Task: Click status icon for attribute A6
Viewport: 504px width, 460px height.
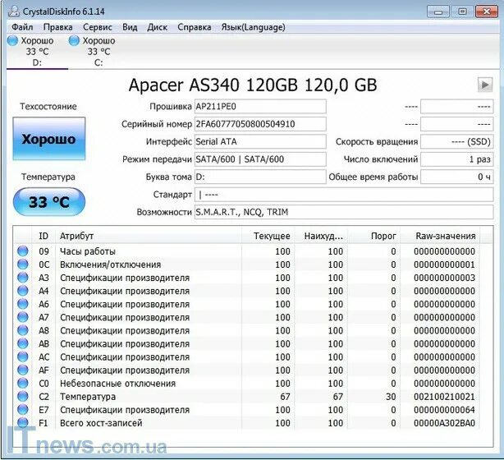Action: 22,304
